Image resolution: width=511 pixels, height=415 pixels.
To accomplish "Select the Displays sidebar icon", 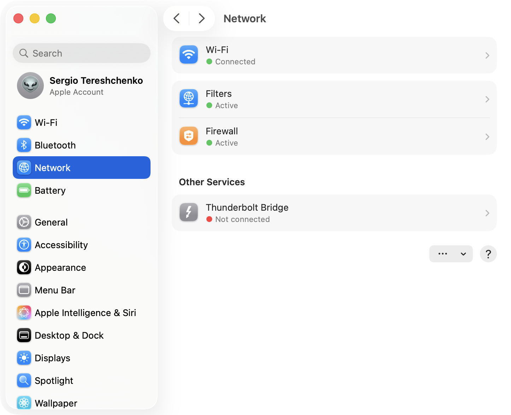I will click(x=24, y=358).
